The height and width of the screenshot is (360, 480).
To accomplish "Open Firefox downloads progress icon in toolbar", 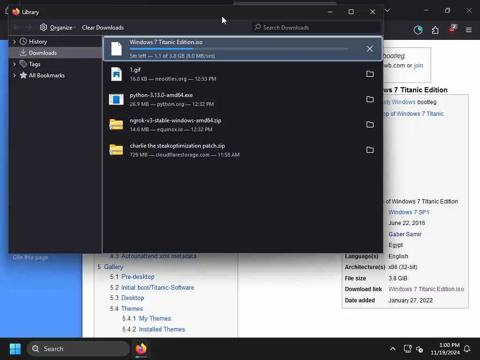I will click(x=418, y=30).
